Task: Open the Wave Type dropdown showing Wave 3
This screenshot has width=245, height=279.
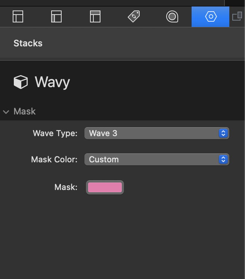Action: coord(157,133)
